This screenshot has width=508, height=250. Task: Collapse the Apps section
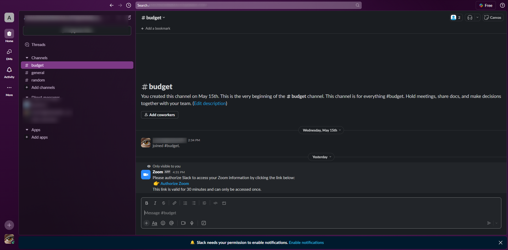27,130
